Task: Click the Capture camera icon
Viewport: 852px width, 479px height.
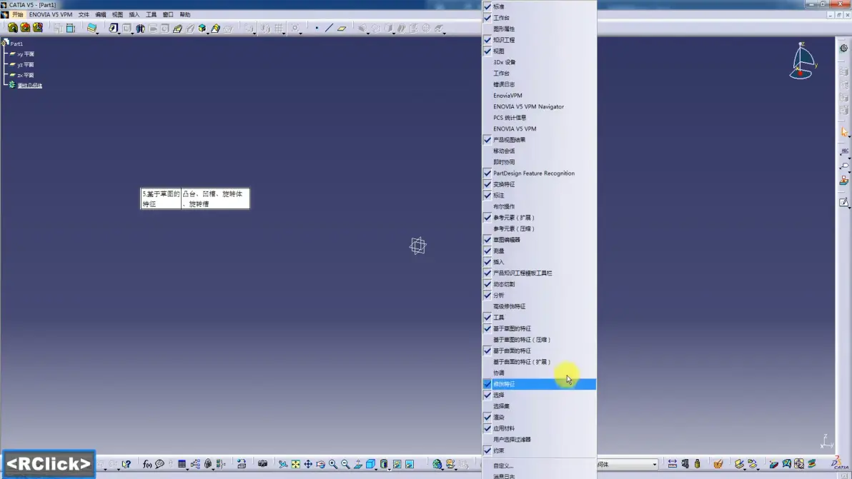Action: coord(262,464)
